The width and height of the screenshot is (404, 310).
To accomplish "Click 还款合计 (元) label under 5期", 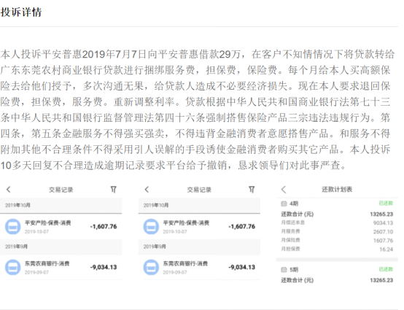I will (298, 280).
